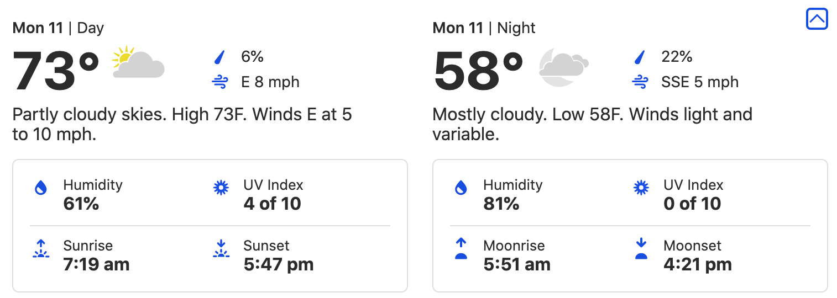Click the daytime Humidity droplet icon
This screenshot has width=837, height=298.
[41, 188]
